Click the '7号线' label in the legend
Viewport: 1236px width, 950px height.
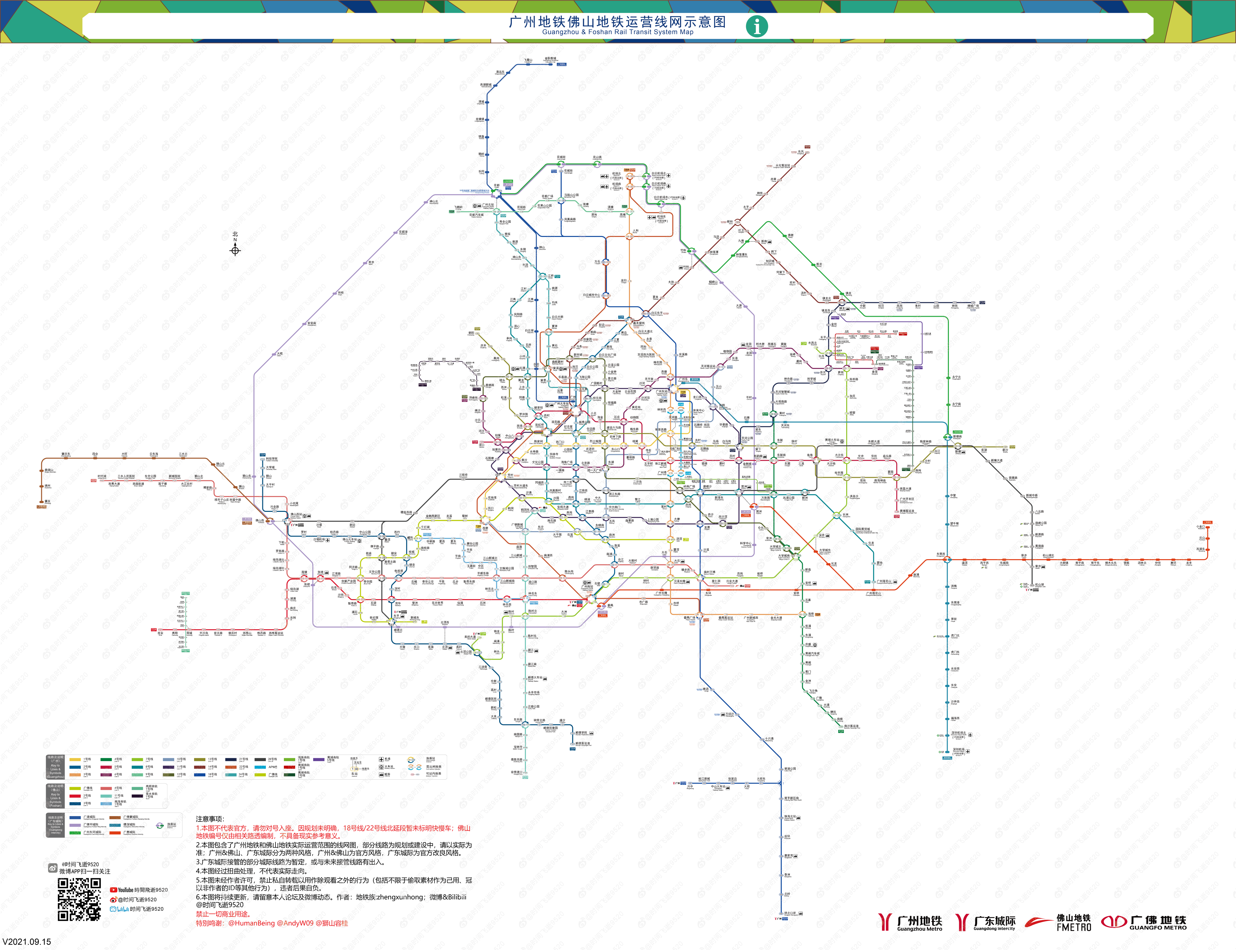[149, 759]
